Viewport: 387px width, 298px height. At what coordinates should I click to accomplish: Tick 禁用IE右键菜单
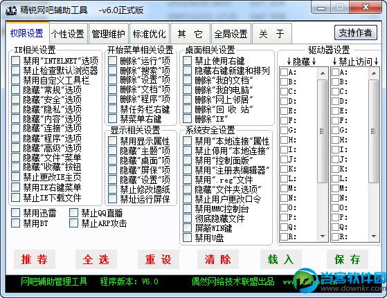point(15,187)
